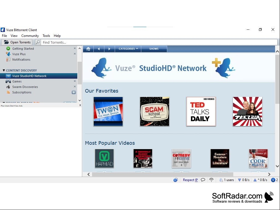Open the Tools menu
This screenshot has height=210, width=280.
tap(46, 36)
